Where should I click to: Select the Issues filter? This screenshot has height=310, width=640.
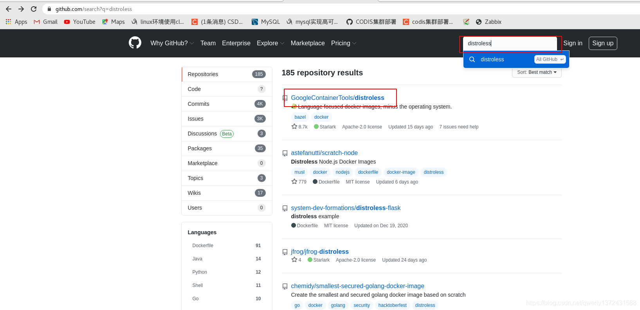tap(227, 119)
